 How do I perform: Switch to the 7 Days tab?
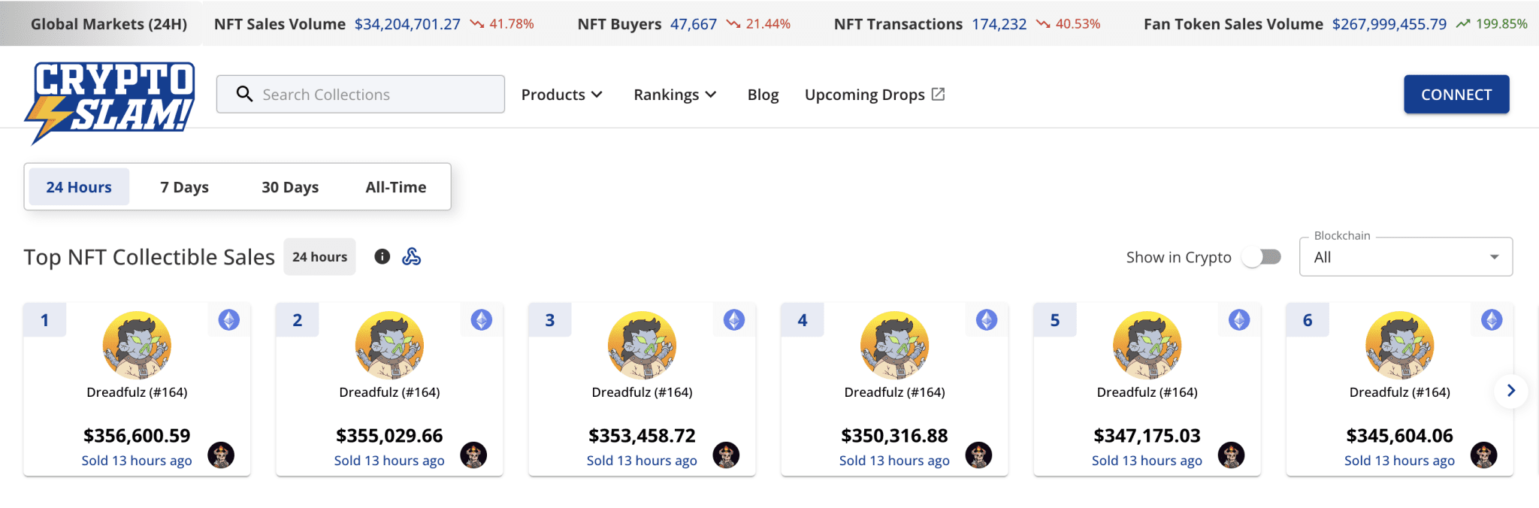184,187
